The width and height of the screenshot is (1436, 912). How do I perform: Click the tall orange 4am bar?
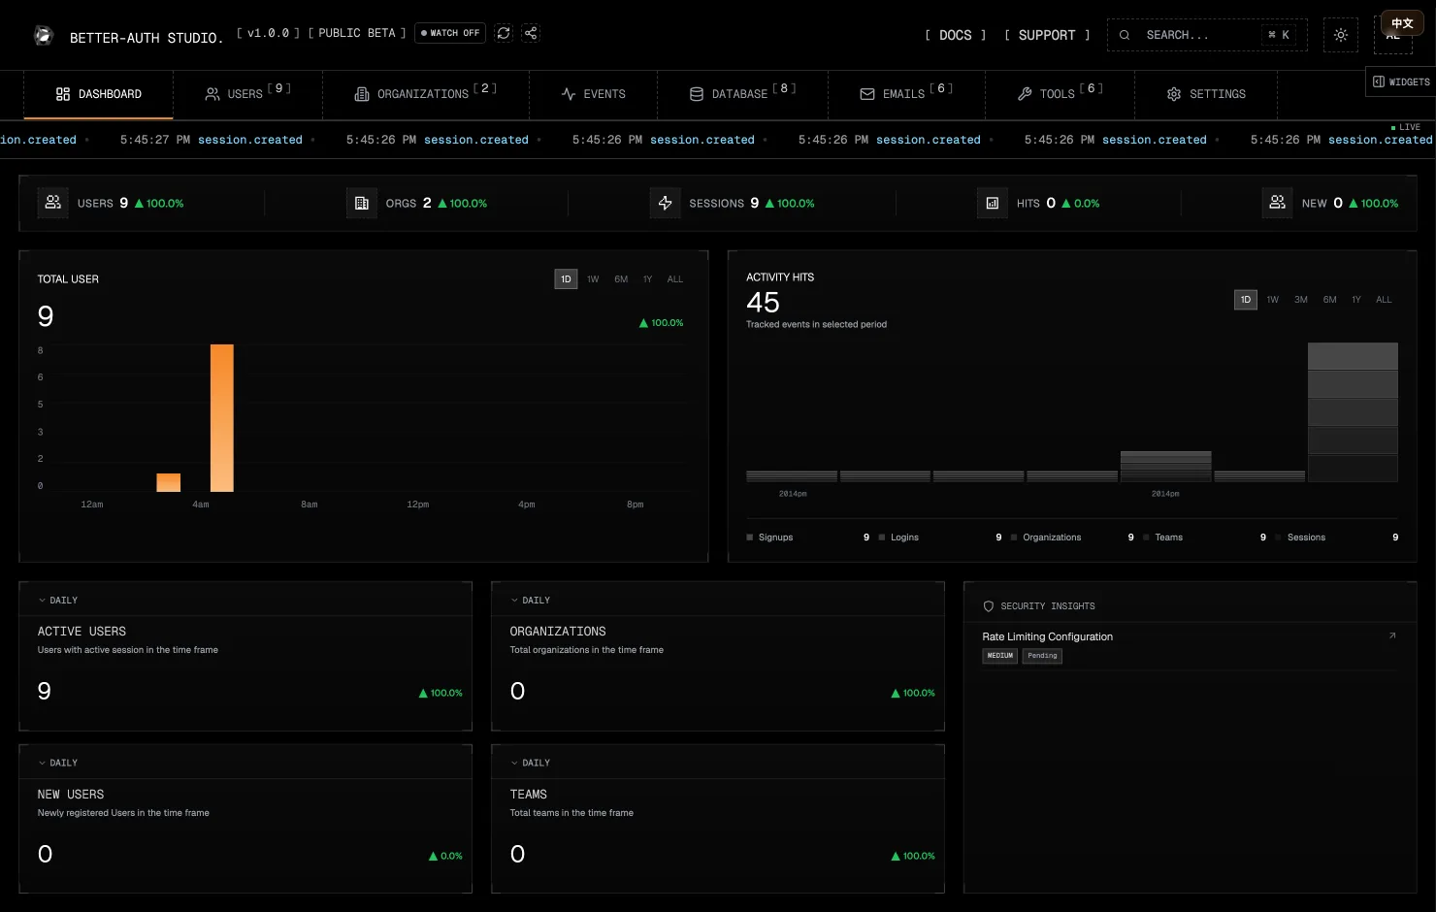[x=222, y=418]
